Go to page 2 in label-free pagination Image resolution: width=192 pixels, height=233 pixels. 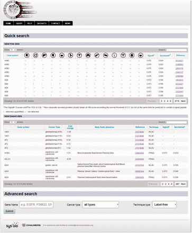pyautogui.click(x=161, y=101)
